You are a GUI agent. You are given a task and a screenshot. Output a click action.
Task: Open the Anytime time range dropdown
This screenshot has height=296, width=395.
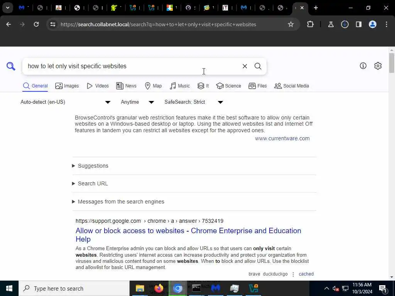(137, 102)
